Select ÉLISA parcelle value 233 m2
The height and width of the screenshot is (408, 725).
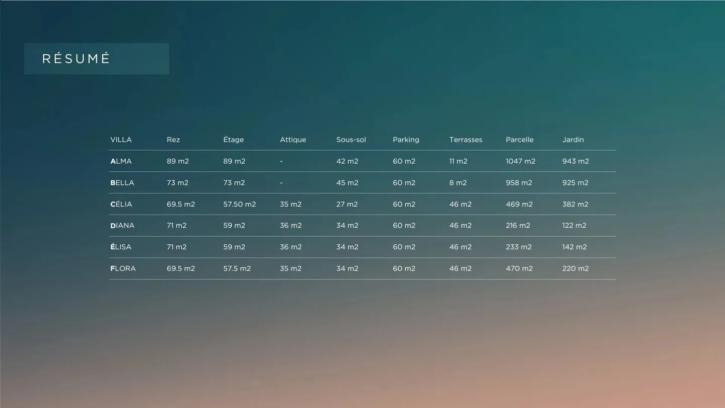[519, 247]
